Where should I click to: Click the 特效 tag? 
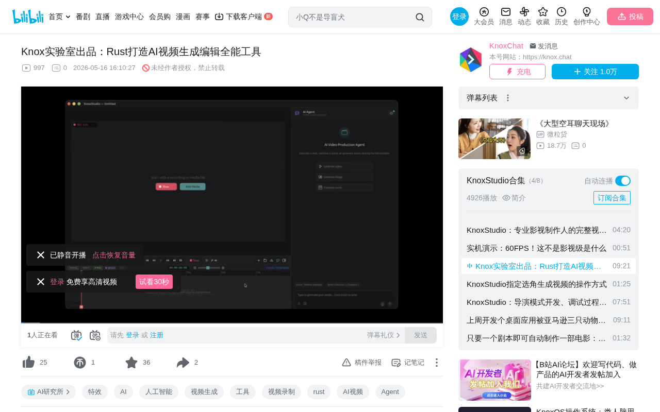(95, 392)
